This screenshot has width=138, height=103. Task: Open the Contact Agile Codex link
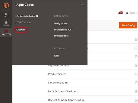(x=26, y=16)
